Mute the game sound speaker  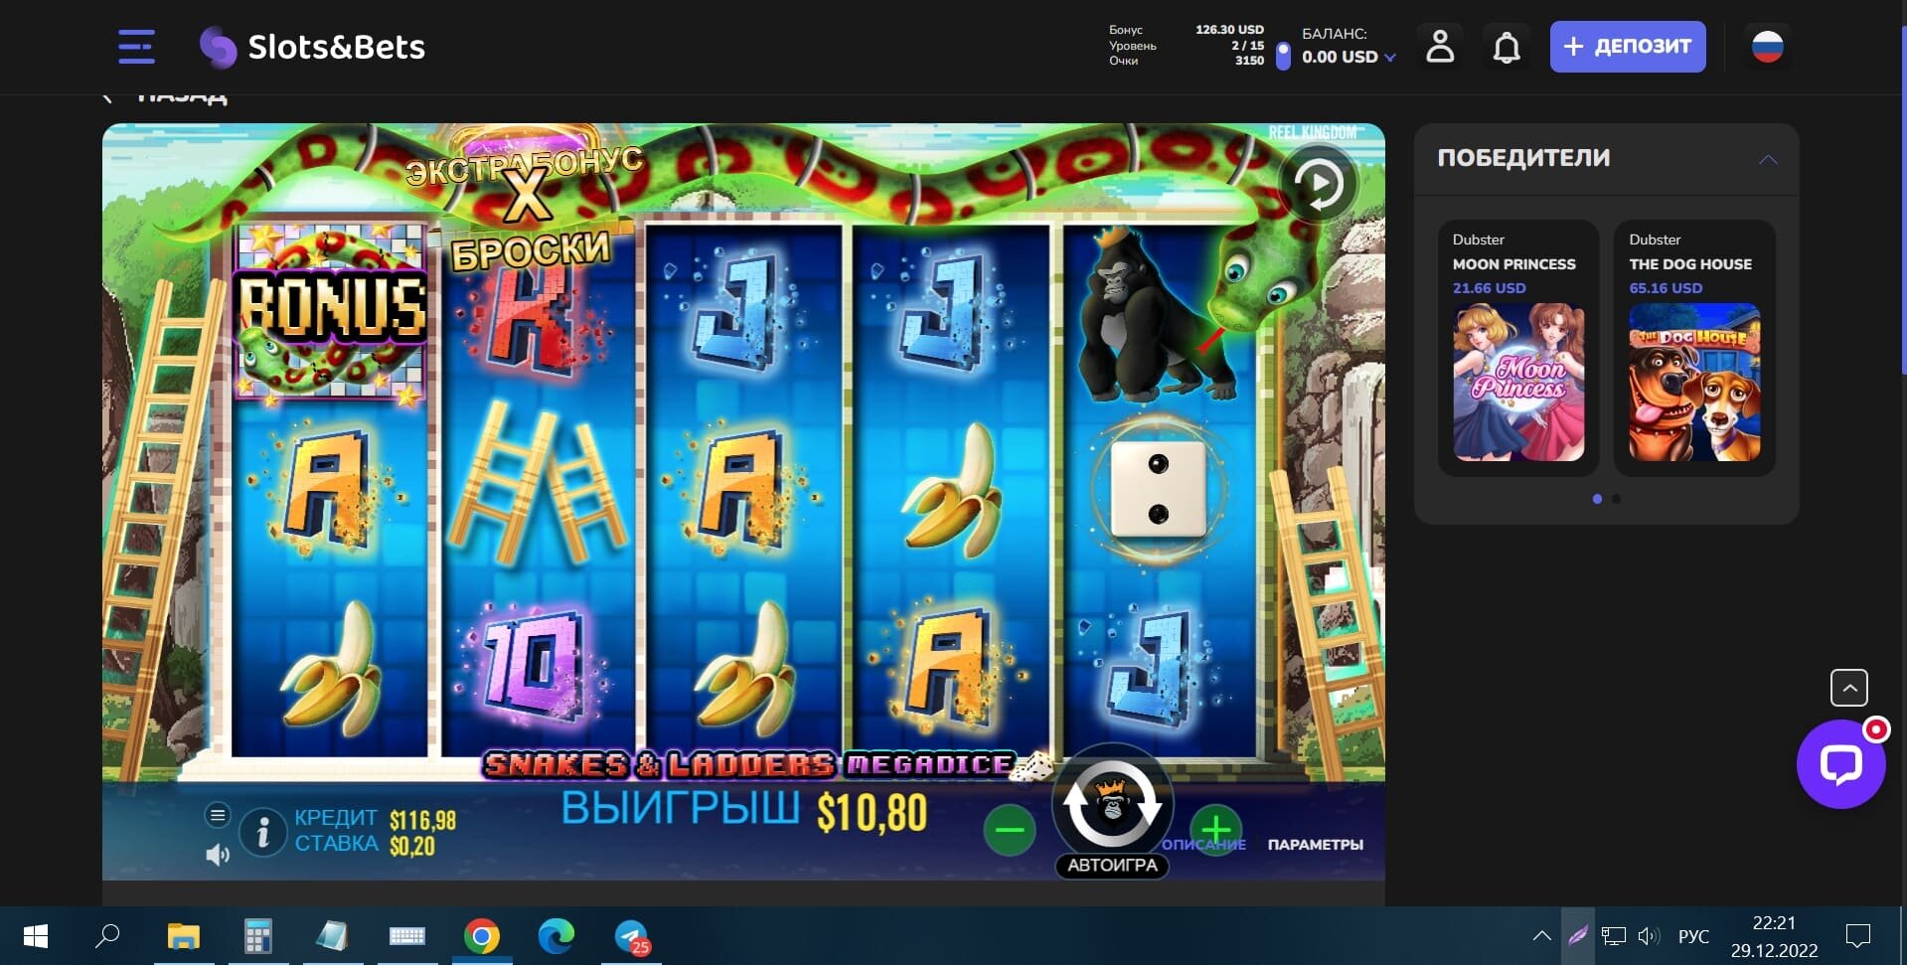coord(218,855)
